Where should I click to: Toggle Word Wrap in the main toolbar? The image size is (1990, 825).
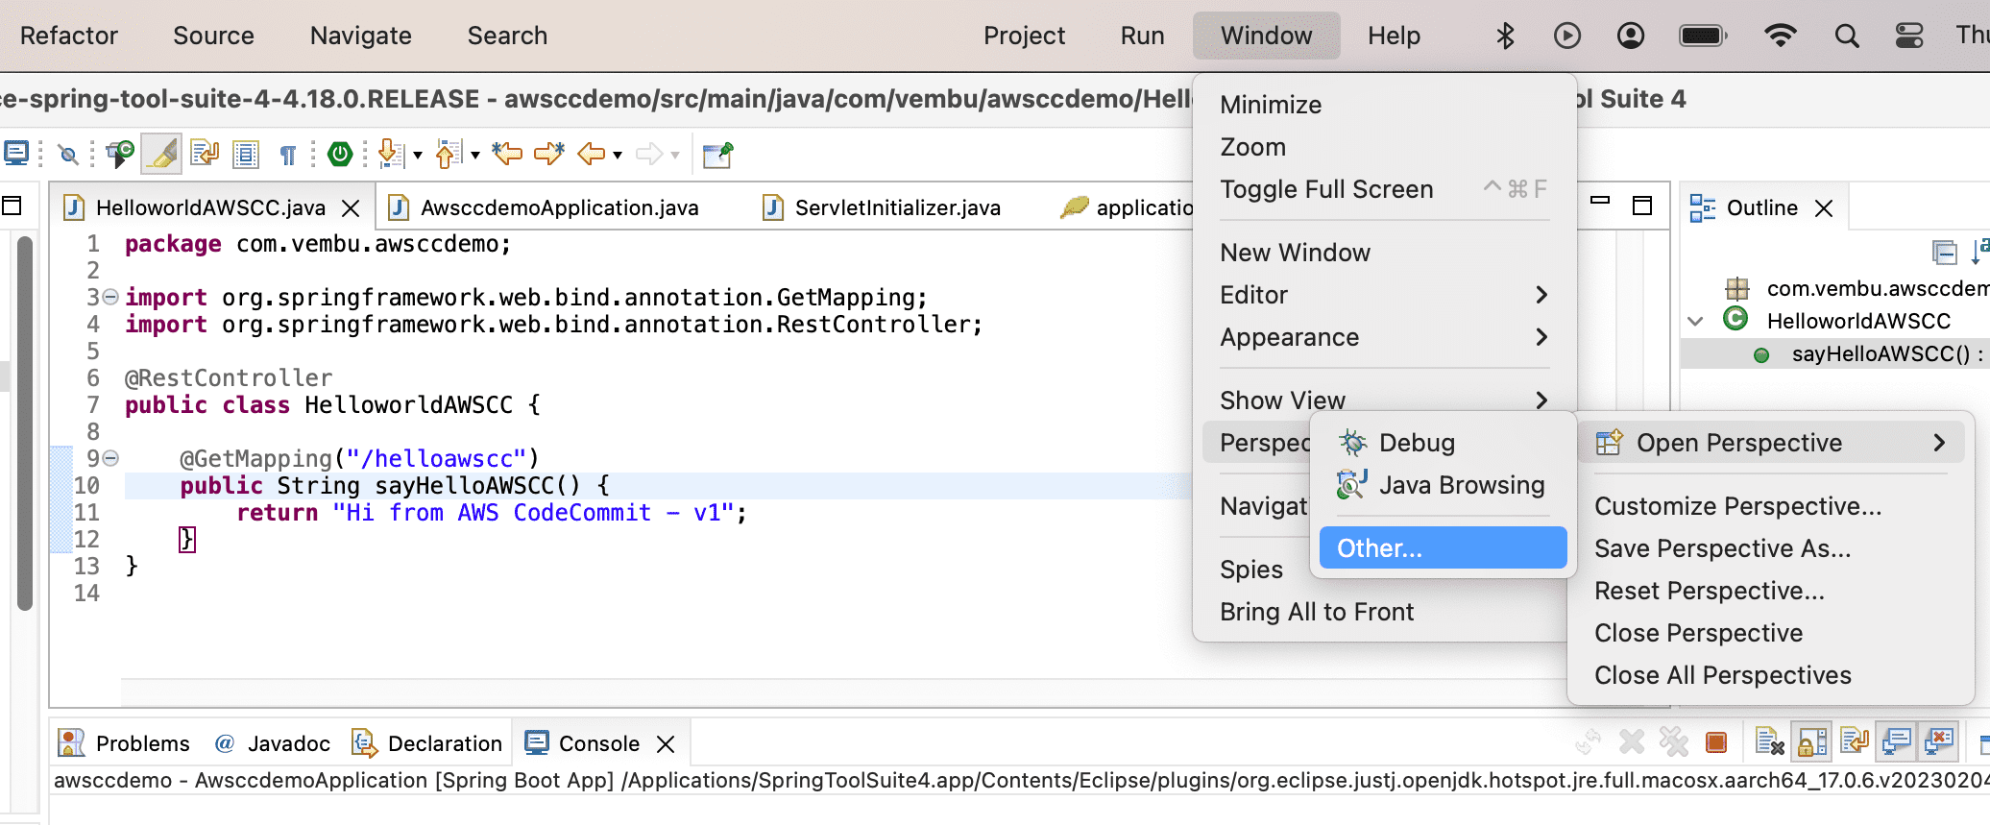204,154
